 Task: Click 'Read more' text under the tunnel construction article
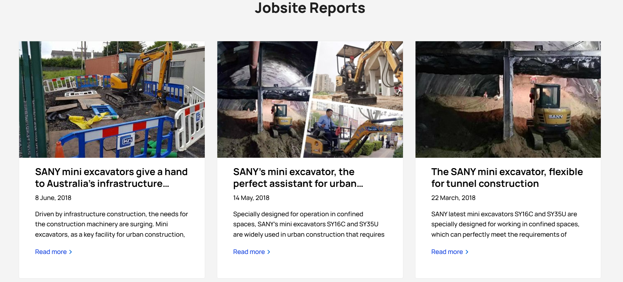coord(447,252)
